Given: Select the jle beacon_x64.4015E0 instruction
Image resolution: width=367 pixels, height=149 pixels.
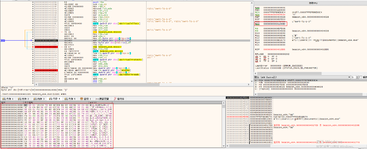Looking at the screenshot, I should [107, 32].
